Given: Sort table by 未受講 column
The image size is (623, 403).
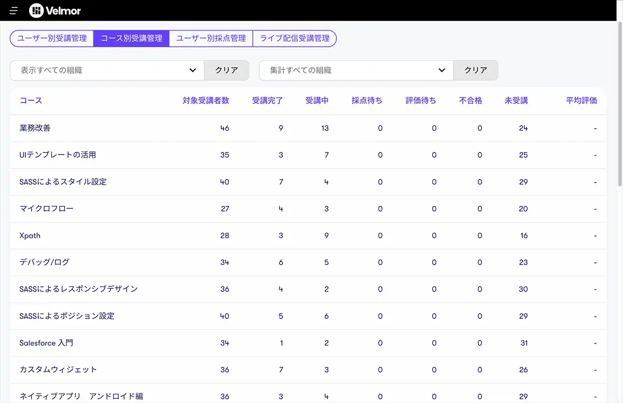Looking at the screenshot, I should tap(516, 101).
